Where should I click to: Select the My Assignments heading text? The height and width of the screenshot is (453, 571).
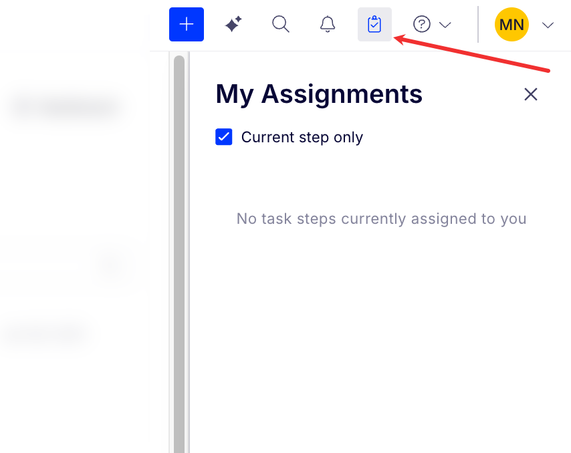click(x=319, y=95)
